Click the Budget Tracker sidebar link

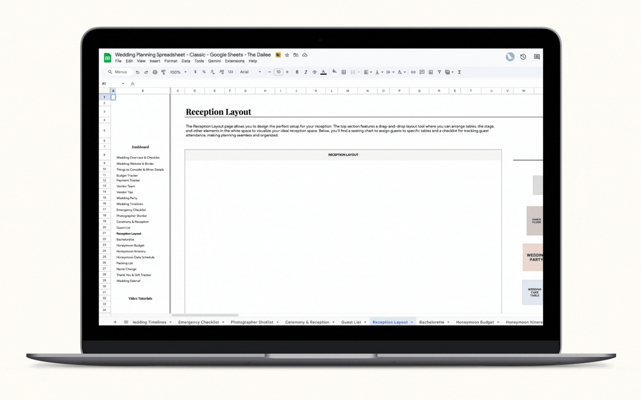[x=127, y=176]
